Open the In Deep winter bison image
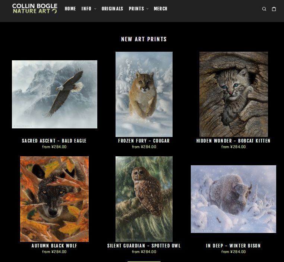 coord(233,199)
